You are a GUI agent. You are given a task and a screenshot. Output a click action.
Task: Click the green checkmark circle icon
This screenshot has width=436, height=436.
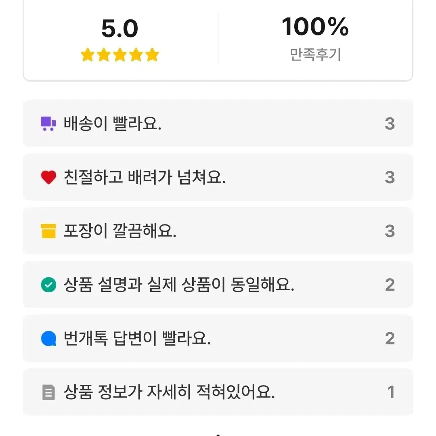point(48,285)
